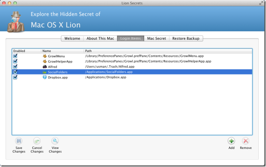Click the Alfred hat icon
This screenshot has width=266, height=167.
[x=44, y=66]
